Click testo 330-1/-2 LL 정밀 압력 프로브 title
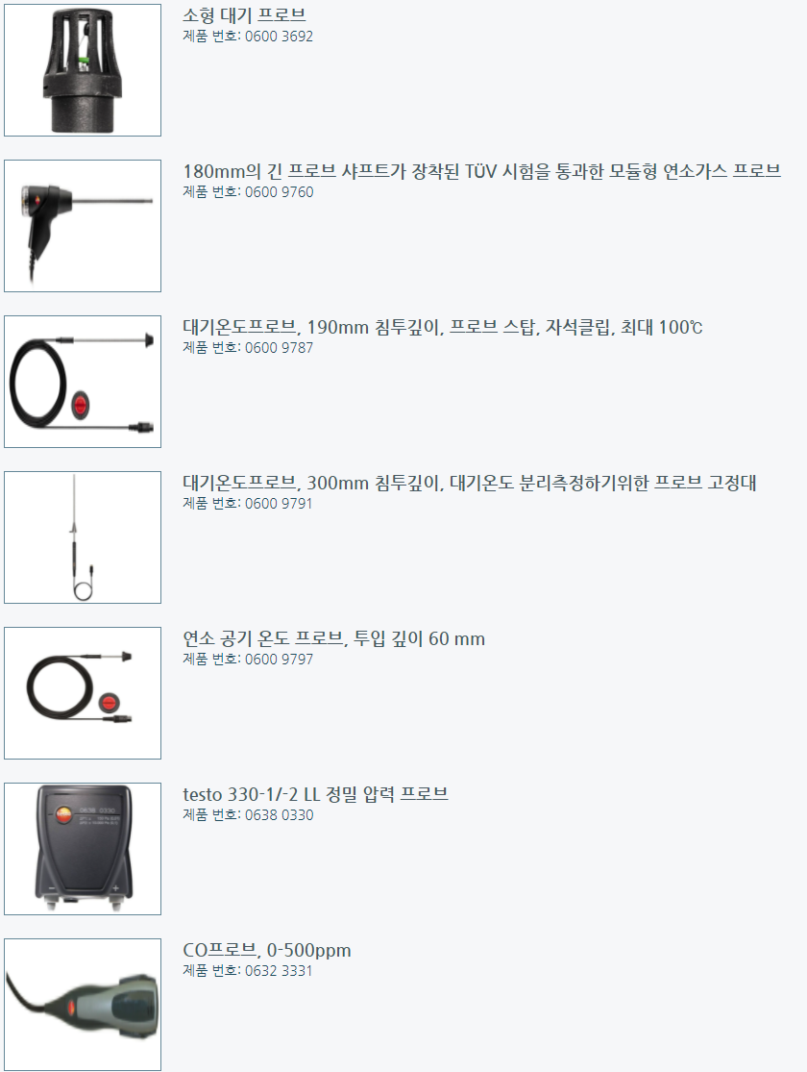Image resolution: width=807 pixels, height=1072 pixels. pos(316,794)
